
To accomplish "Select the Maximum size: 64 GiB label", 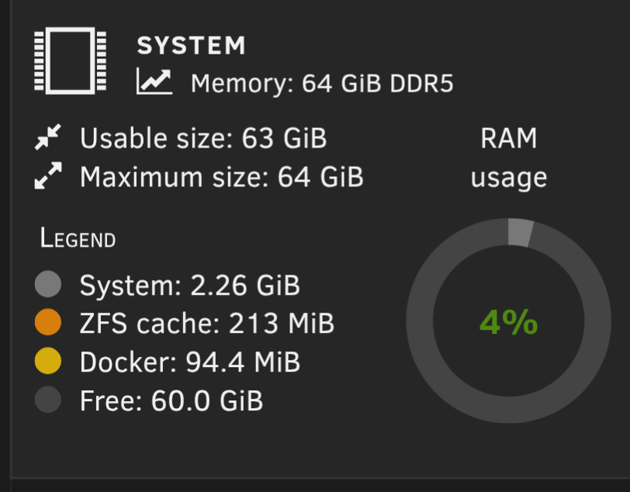I will (221, 178).
